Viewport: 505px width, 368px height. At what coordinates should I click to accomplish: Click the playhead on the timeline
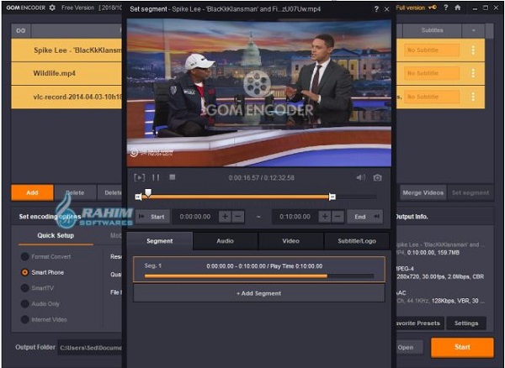pos(148,192)
